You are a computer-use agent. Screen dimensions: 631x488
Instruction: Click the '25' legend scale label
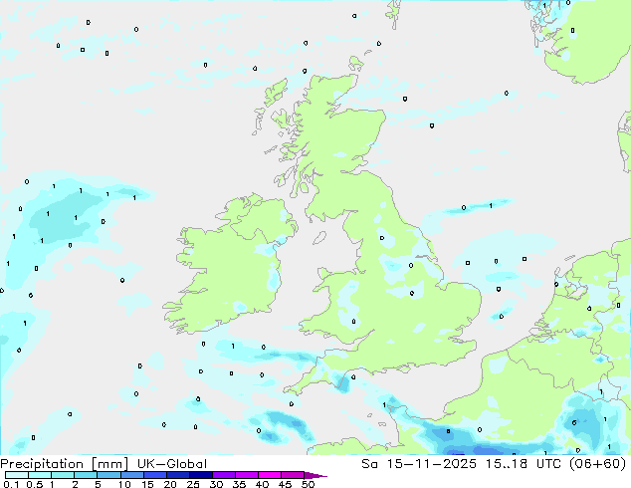click(x=193, y=484)
